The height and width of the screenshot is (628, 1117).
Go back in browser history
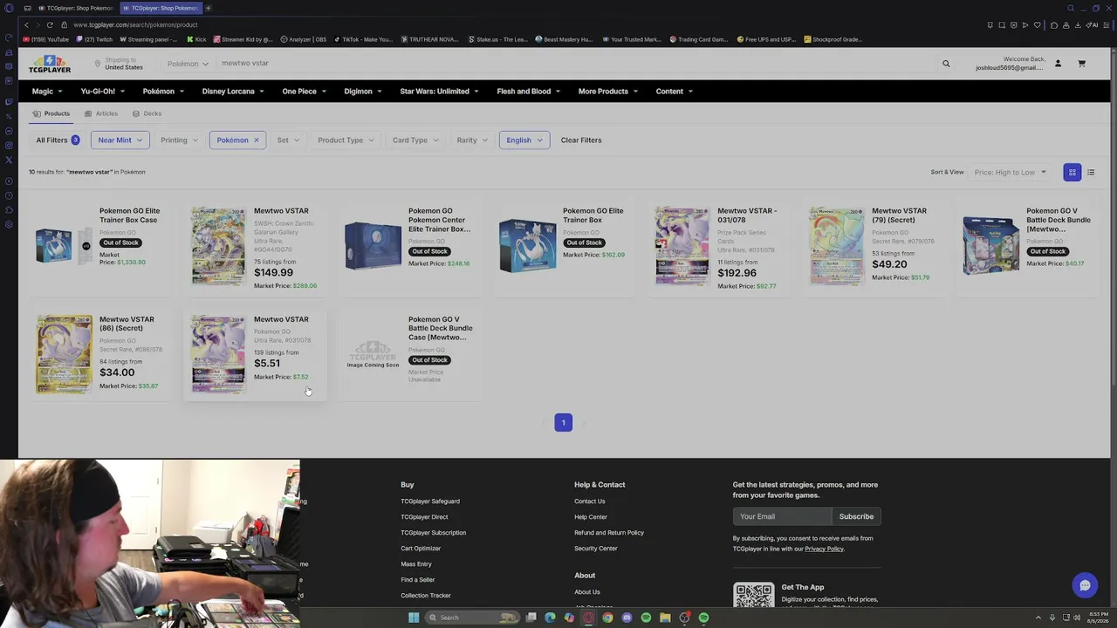[26, 24]
